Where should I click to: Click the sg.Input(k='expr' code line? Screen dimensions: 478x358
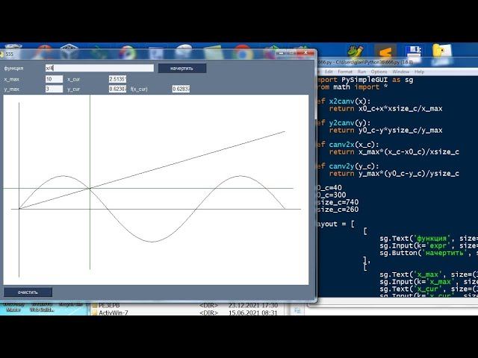tap(429, 245)
